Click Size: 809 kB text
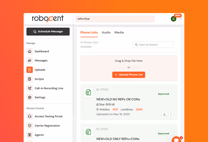Screen dimensions: 208x142 107,104
